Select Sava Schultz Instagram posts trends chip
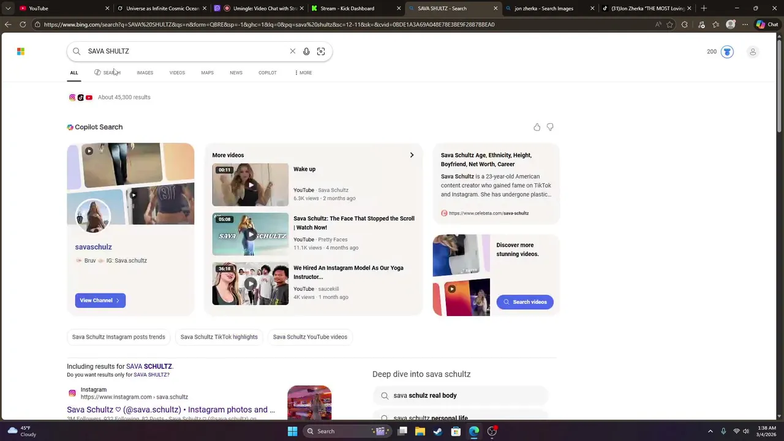Screen dimensions: 784x441 (x=119, y=337)
